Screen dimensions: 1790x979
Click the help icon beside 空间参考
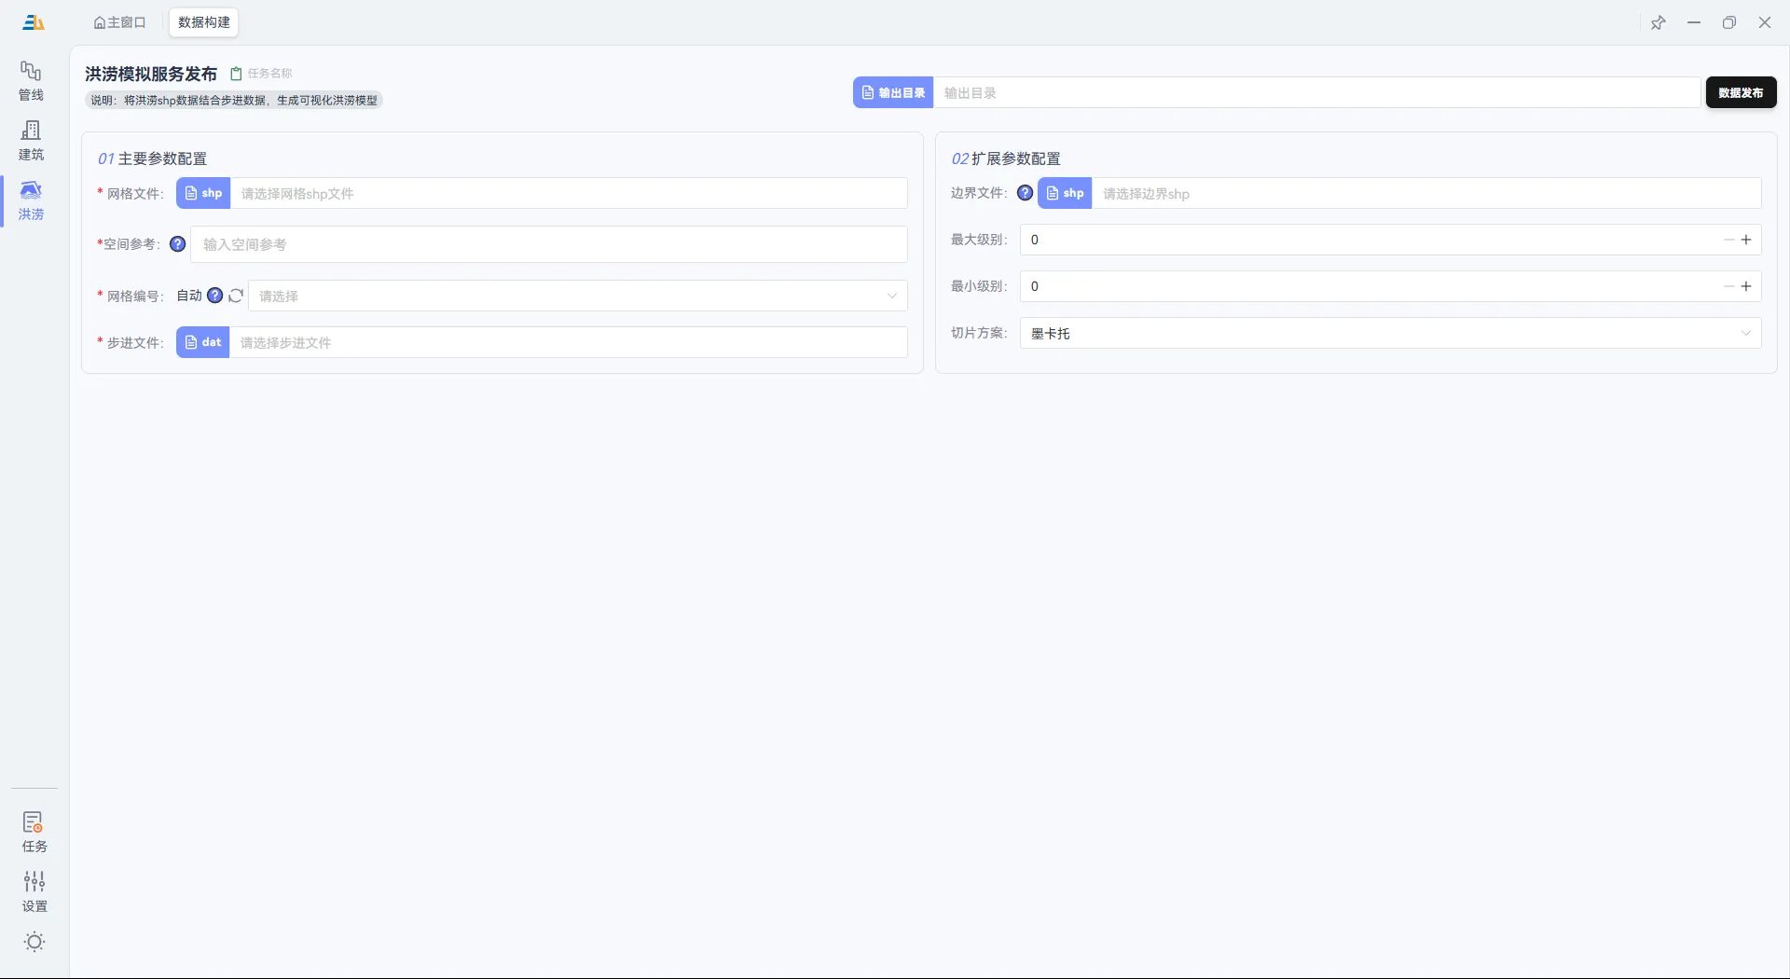click(178, 244)
